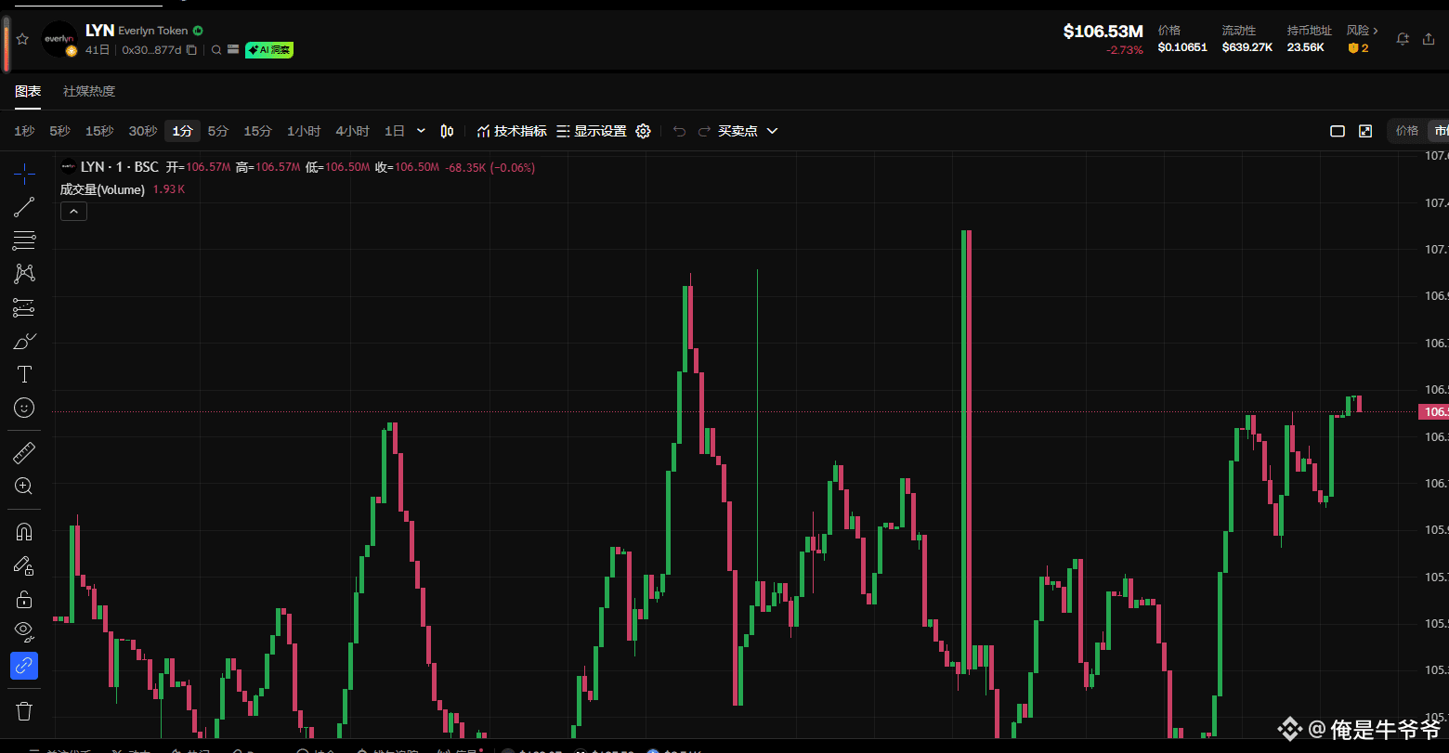Expand the 风险 risk details section

1362,30
